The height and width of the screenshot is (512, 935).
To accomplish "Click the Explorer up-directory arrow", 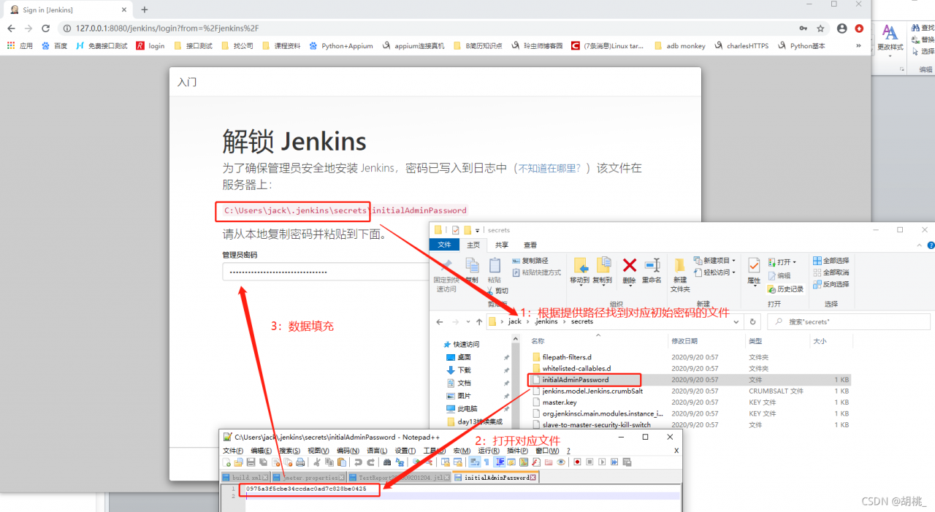I will (x=479, y=321).
